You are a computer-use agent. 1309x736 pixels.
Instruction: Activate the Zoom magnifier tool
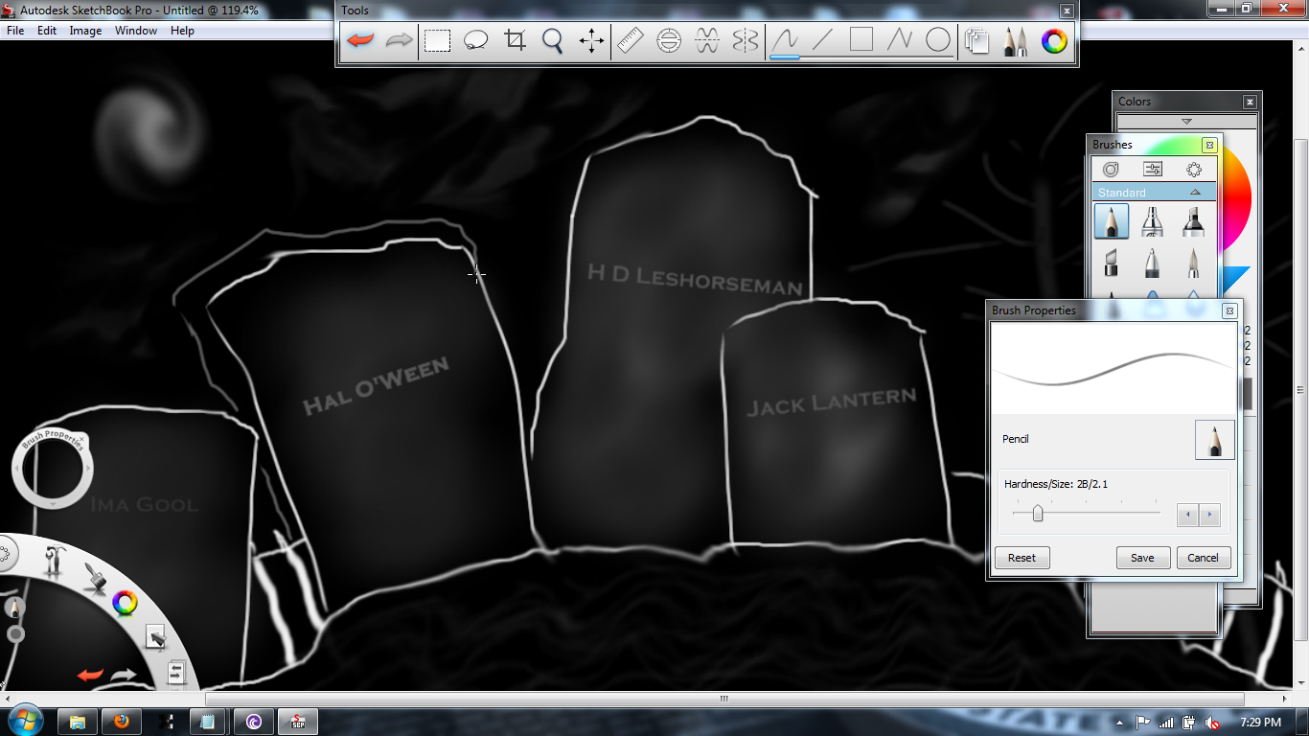point(553,40)
